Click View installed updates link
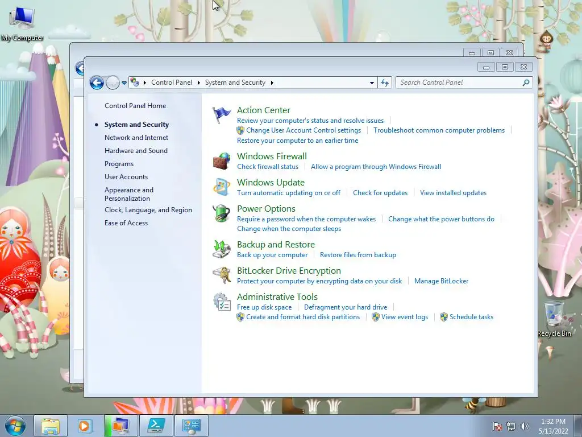Image resolution: width=582 pixels, height=437 pixels. click(453, 193)
